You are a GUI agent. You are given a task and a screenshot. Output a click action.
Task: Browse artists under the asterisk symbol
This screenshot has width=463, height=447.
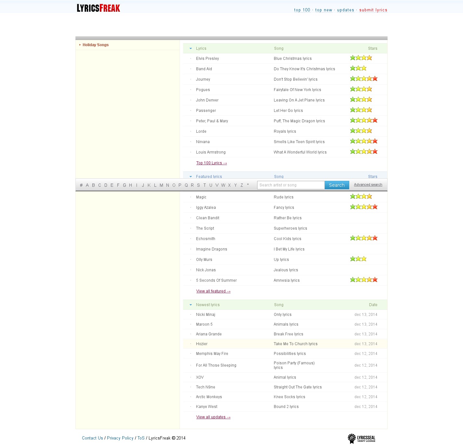(x=248, y=185)
